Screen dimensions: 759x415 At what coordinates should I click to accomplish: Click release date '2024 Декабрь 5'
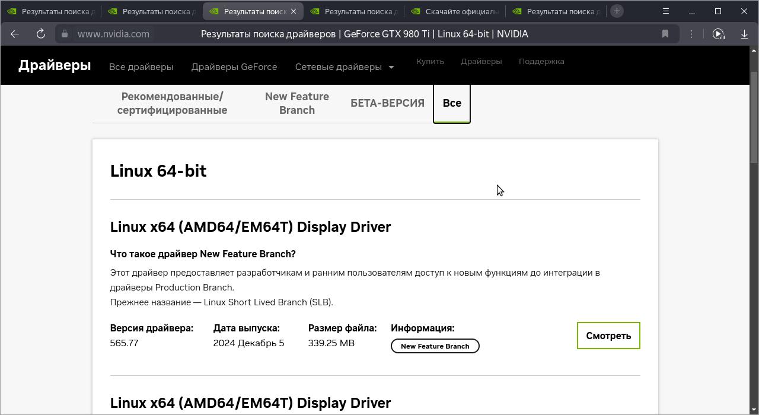click(248, 343)
